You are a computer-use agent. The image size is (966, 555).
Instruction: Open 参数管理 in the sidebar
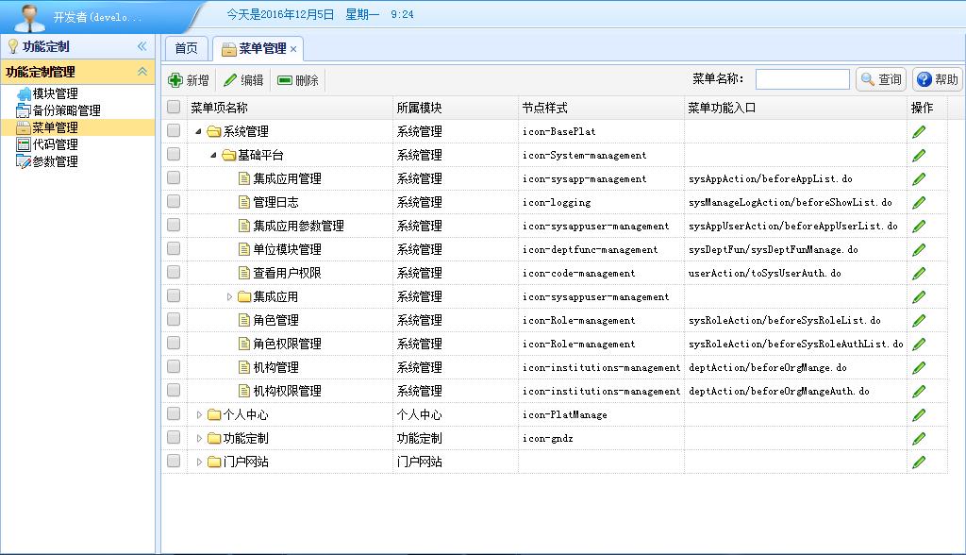[x=55, y=161]
